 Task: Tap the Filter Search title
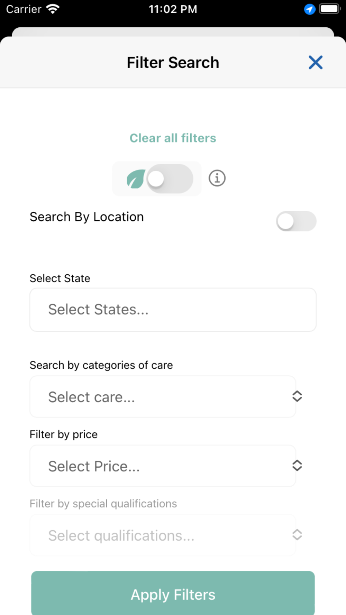(173, 63)
